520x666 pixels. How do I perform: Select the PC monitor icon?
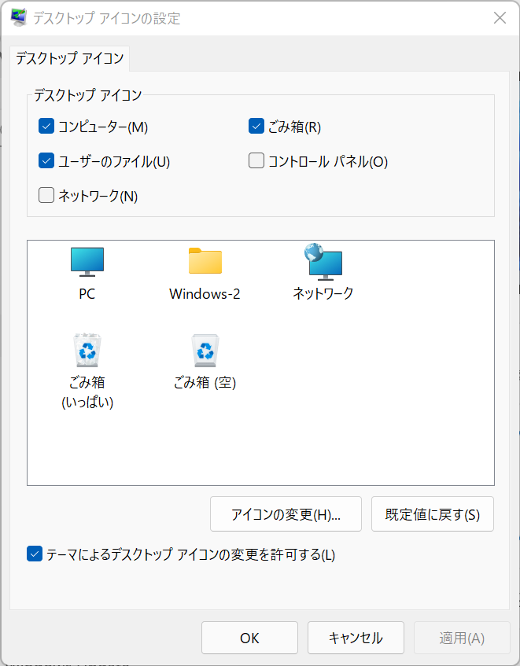(x=87, y=262)
